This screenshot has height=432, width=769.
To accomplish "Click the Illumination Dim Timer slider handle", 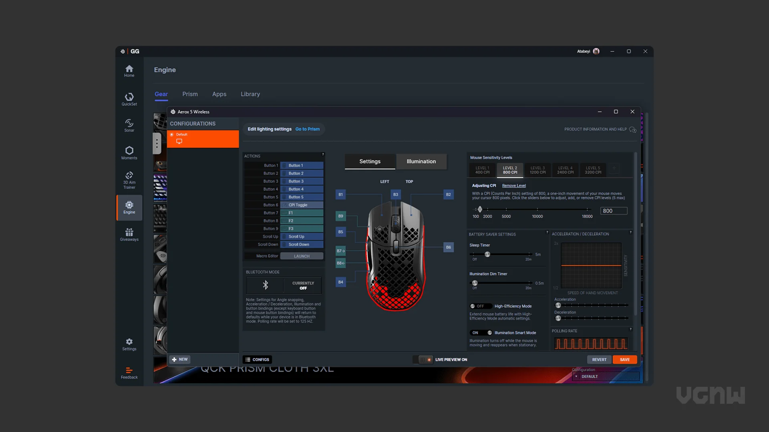I will pyautogui.click(x=475, y=283).
